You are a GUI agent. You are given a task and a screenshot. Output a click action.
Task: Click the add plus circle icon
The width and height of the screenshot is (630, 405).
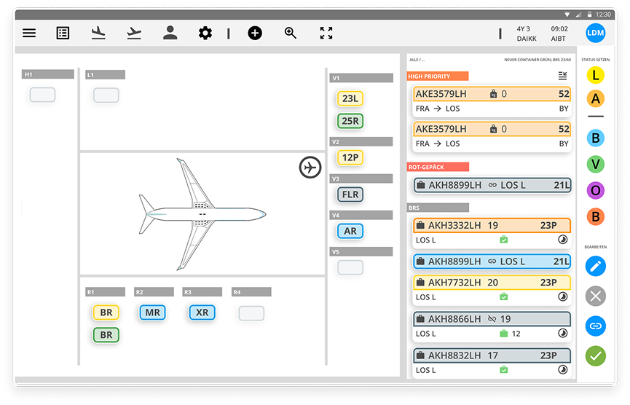[255, 33]
